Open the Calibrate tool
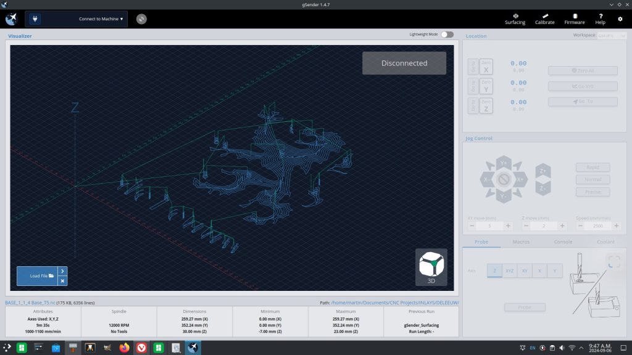 click(544, 18)
